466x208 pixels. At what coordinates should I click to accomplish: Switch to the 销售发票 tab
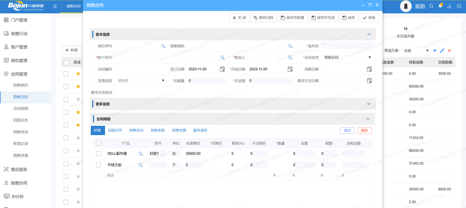[x=179, y=130]
